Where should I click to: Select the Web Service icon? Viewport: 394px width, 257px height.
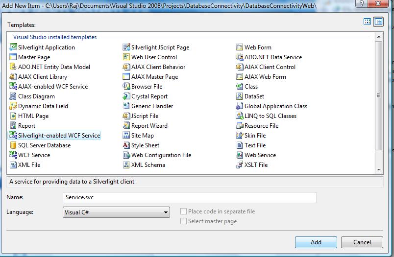240,155
